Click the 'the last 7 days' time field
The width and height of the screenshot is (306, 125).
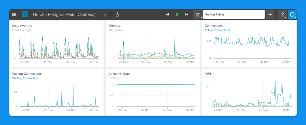(234, 14)
